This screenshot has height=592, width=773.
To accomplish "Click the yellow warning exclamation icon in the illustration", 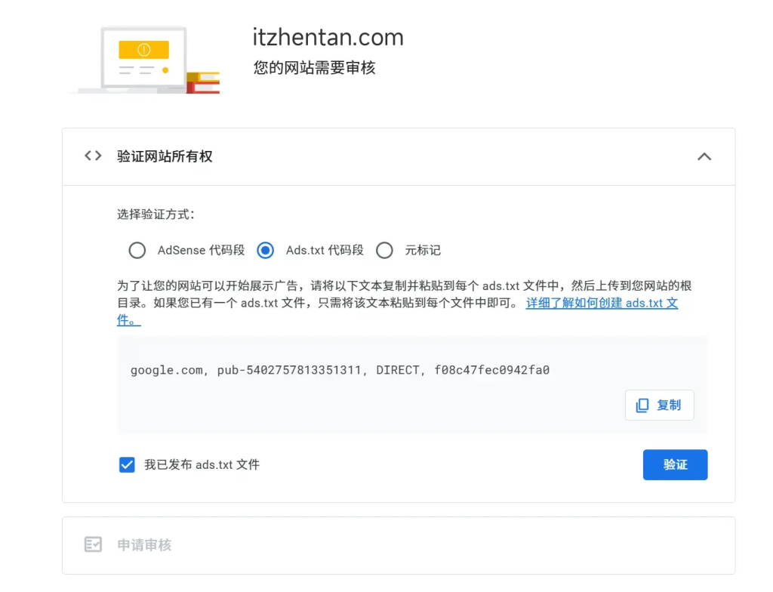I will [143, 50].
